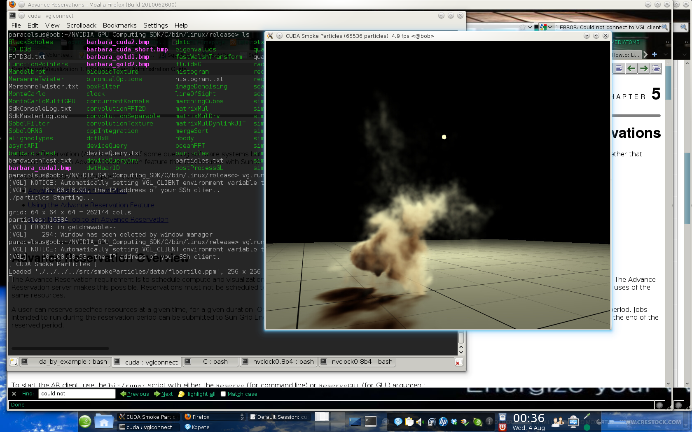This screenshot has height=432, width=692.
Task: Open the show desktop icon in panel
Action: pos(355,421)
